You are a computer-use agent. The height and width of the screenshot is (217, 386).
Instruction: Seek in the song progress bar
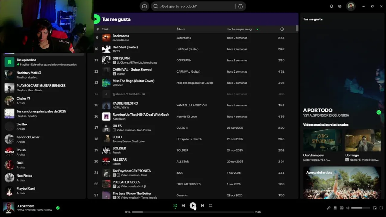pos(193,212)
